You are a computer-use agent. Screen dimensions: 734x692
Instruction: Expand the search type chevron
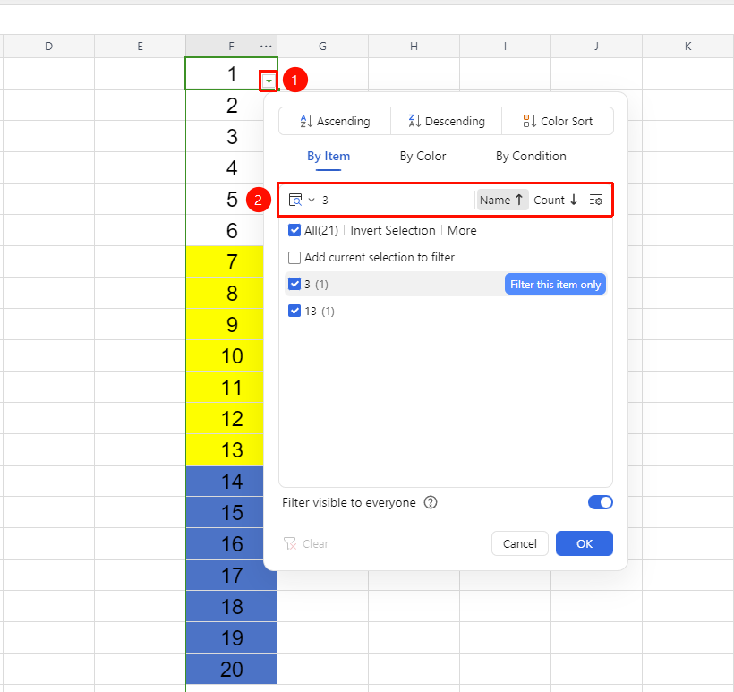(312, 200)
